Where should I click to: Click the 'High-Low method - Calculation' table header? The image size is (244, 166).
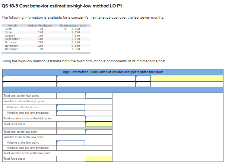pyautogui.click(x=113, y=72)
